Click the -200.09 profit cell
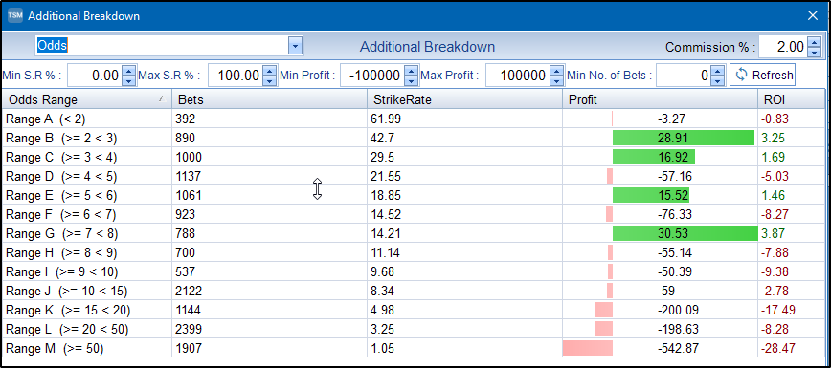This screenshot has width=831, height=368. tap(660, 310)
